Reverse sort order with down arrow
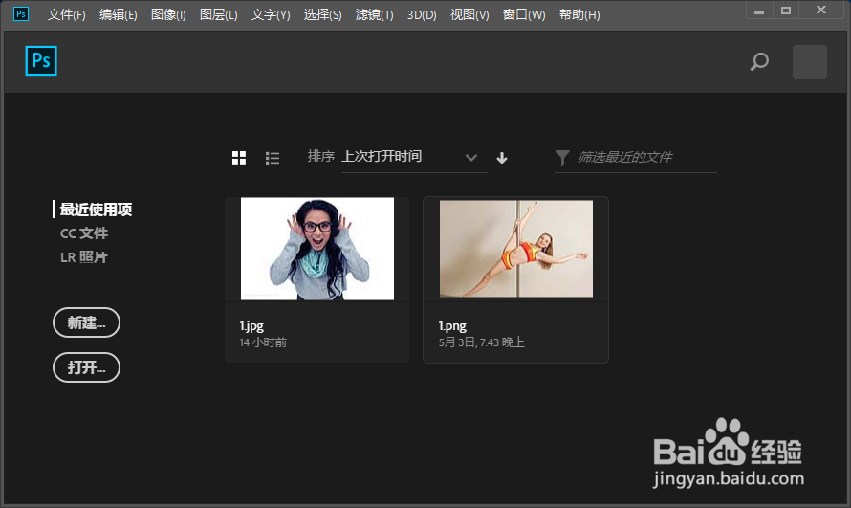This screenshot has width=851, height=508. pos(502,158)
